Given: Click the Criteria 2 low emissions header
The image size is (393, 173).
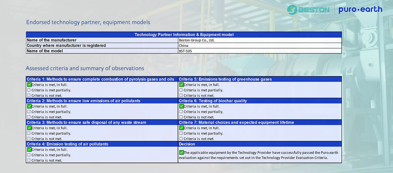Looking at the screenshot, I should (x=102, y=101).
